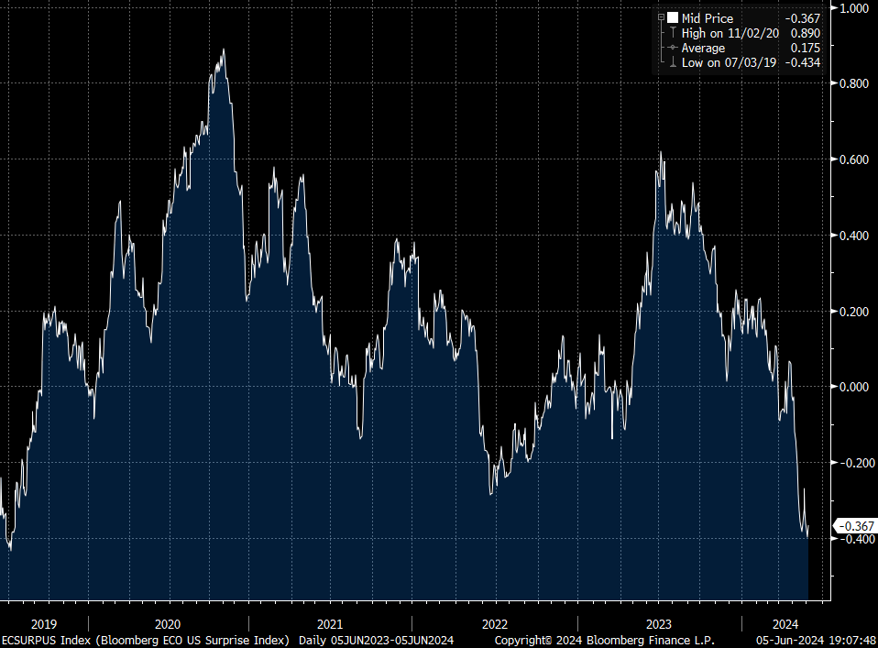Click the 2023 x-axis year label
Screen dimensions: 878x648
click(658, 624)
